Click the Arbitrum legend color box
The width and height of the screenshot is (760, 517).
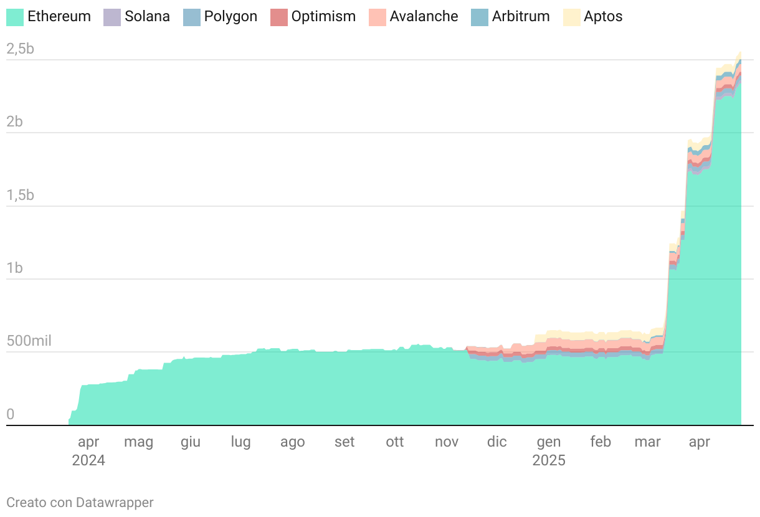[x=480, y=17]
